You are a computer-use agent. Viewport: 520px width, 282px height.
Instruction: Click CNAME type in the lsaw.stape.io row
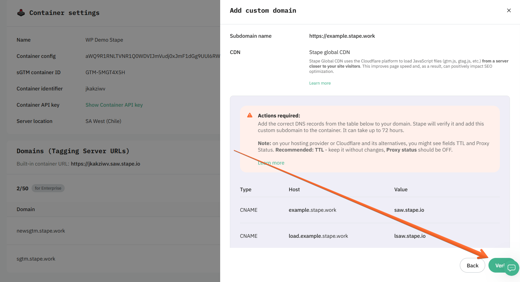point(249,236)
